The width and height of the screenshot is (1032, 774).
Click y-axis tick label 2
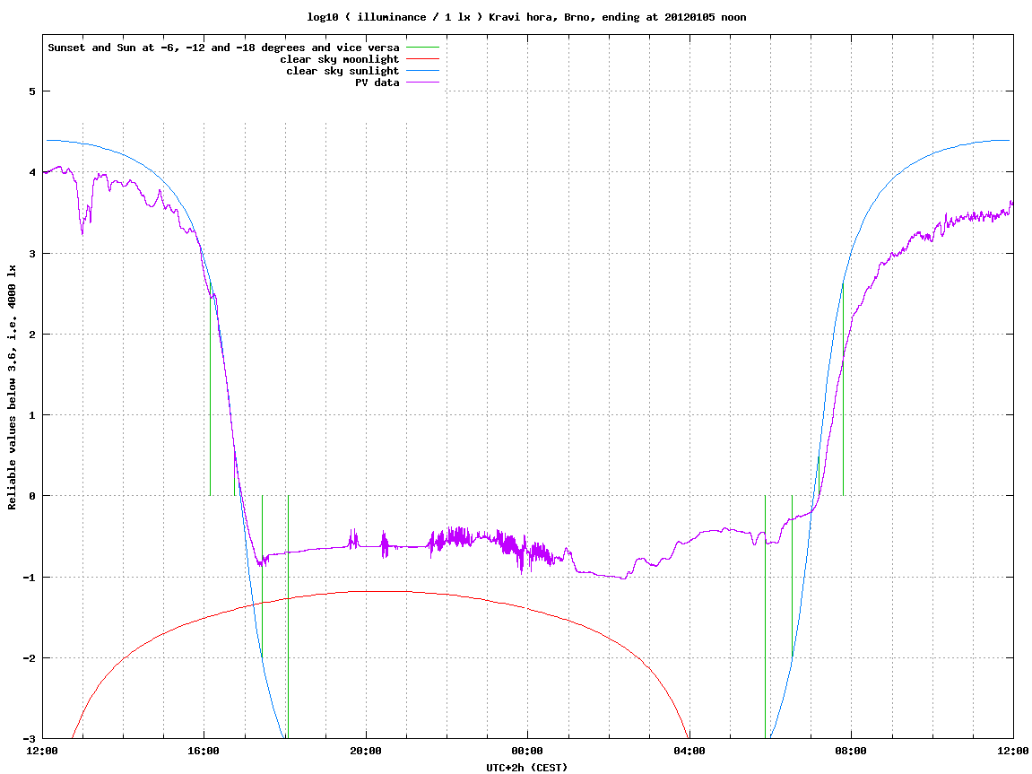pyautogui.click(x=31, y=335)
